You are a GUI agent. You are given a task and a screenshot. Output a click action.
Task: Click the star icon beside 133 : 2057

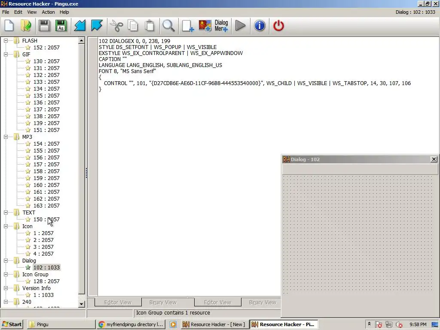[28, 82]
